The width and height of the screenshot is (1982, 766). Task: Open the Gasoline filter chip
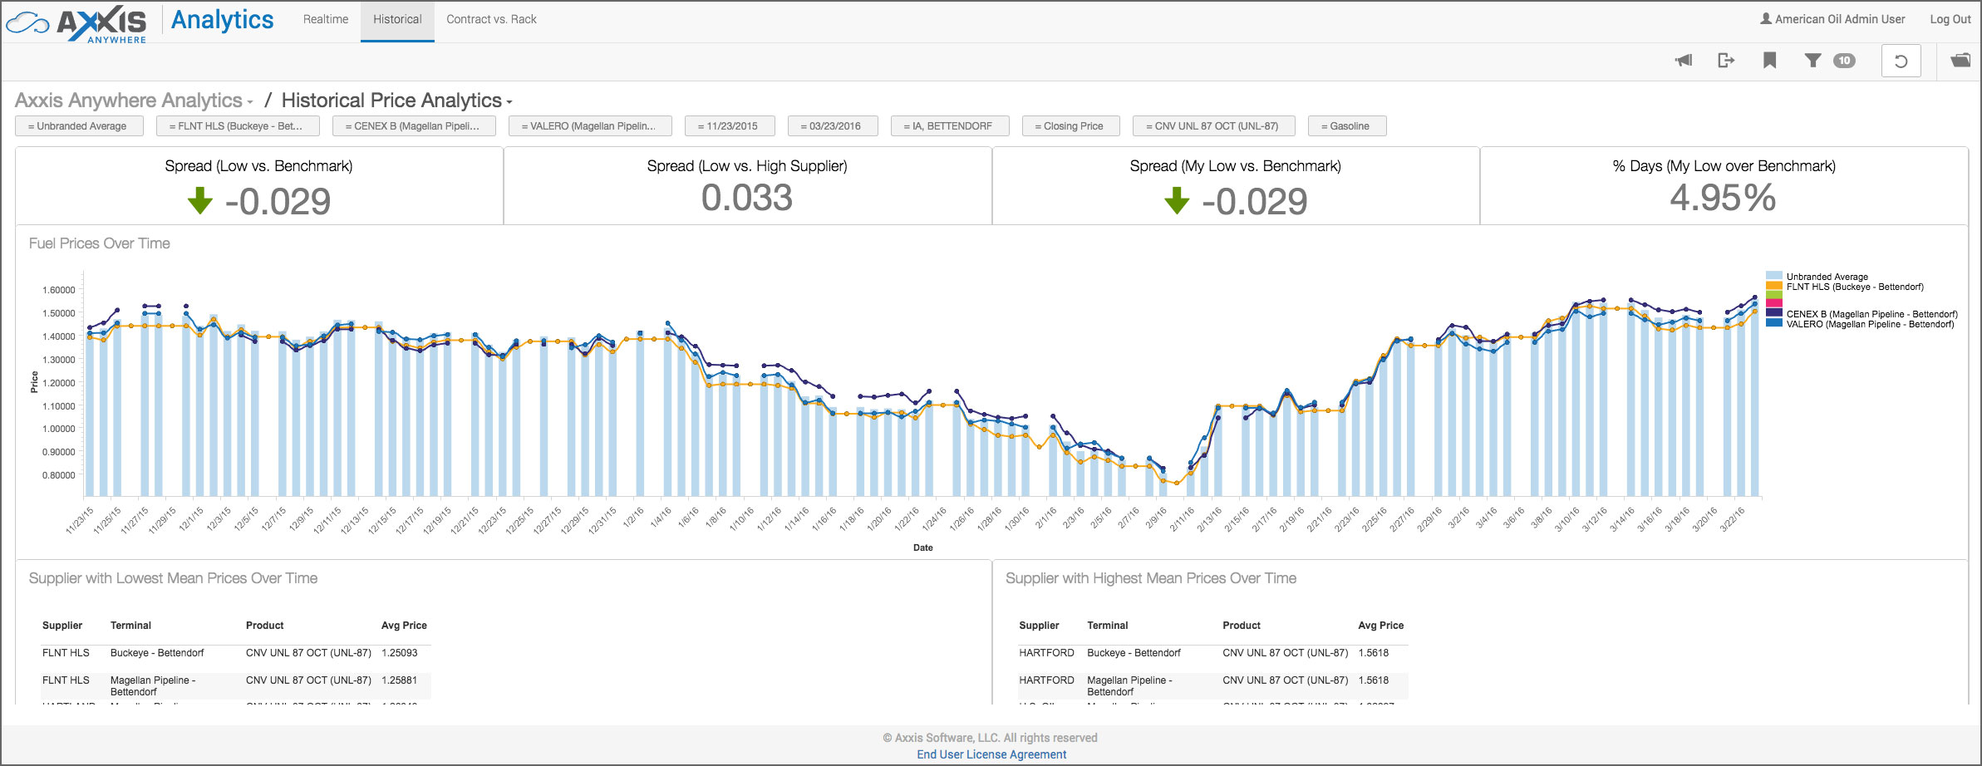tap(1347, 126)
